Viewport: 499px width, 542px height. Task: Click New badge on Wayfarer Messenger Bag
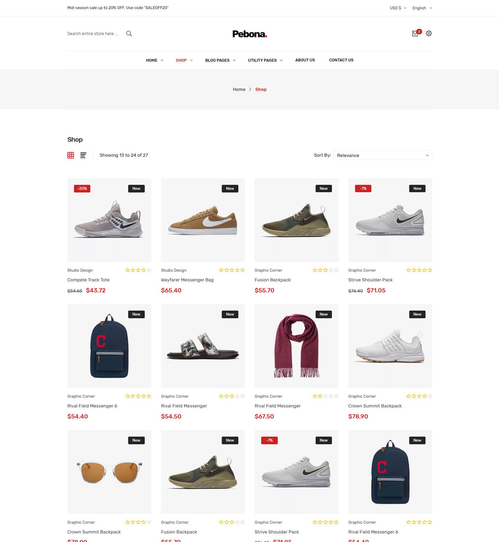tap(230, 189)
